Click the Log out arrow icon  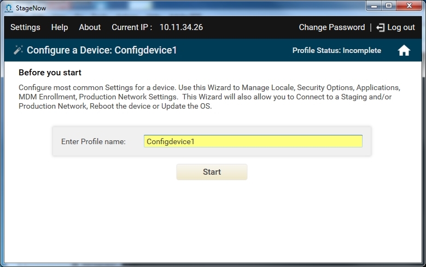[381, 27]
